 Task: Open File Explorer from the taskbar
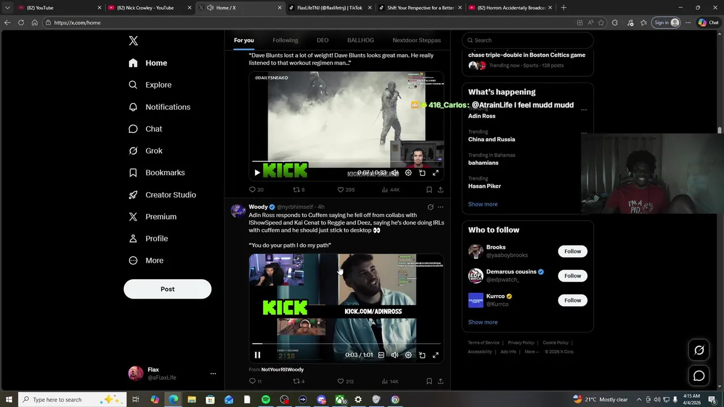(x=192, y=400)
